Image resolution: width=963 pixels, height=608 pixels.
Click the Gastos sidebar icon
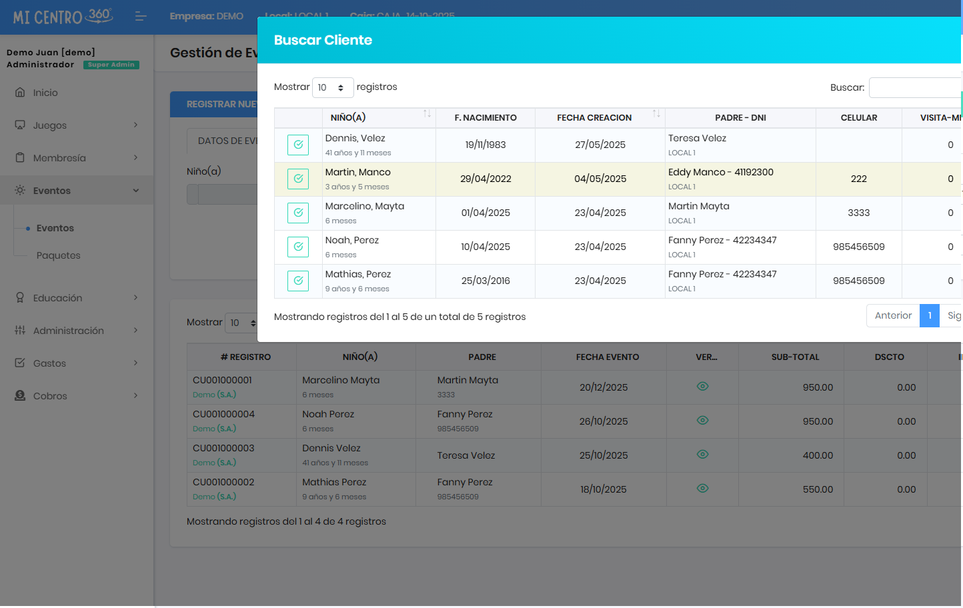tap(20, 363)
